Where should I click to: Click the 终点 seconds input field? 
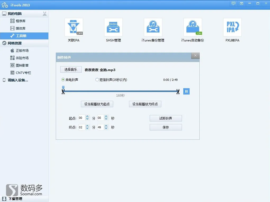101,127
